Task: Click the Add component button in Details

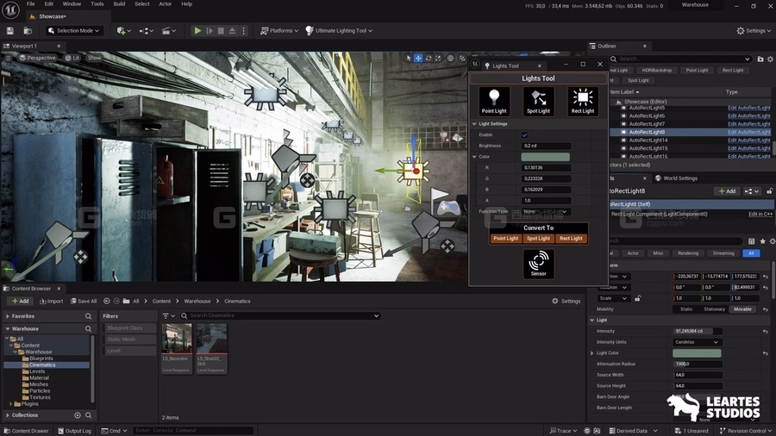Action: click(727, 191)
